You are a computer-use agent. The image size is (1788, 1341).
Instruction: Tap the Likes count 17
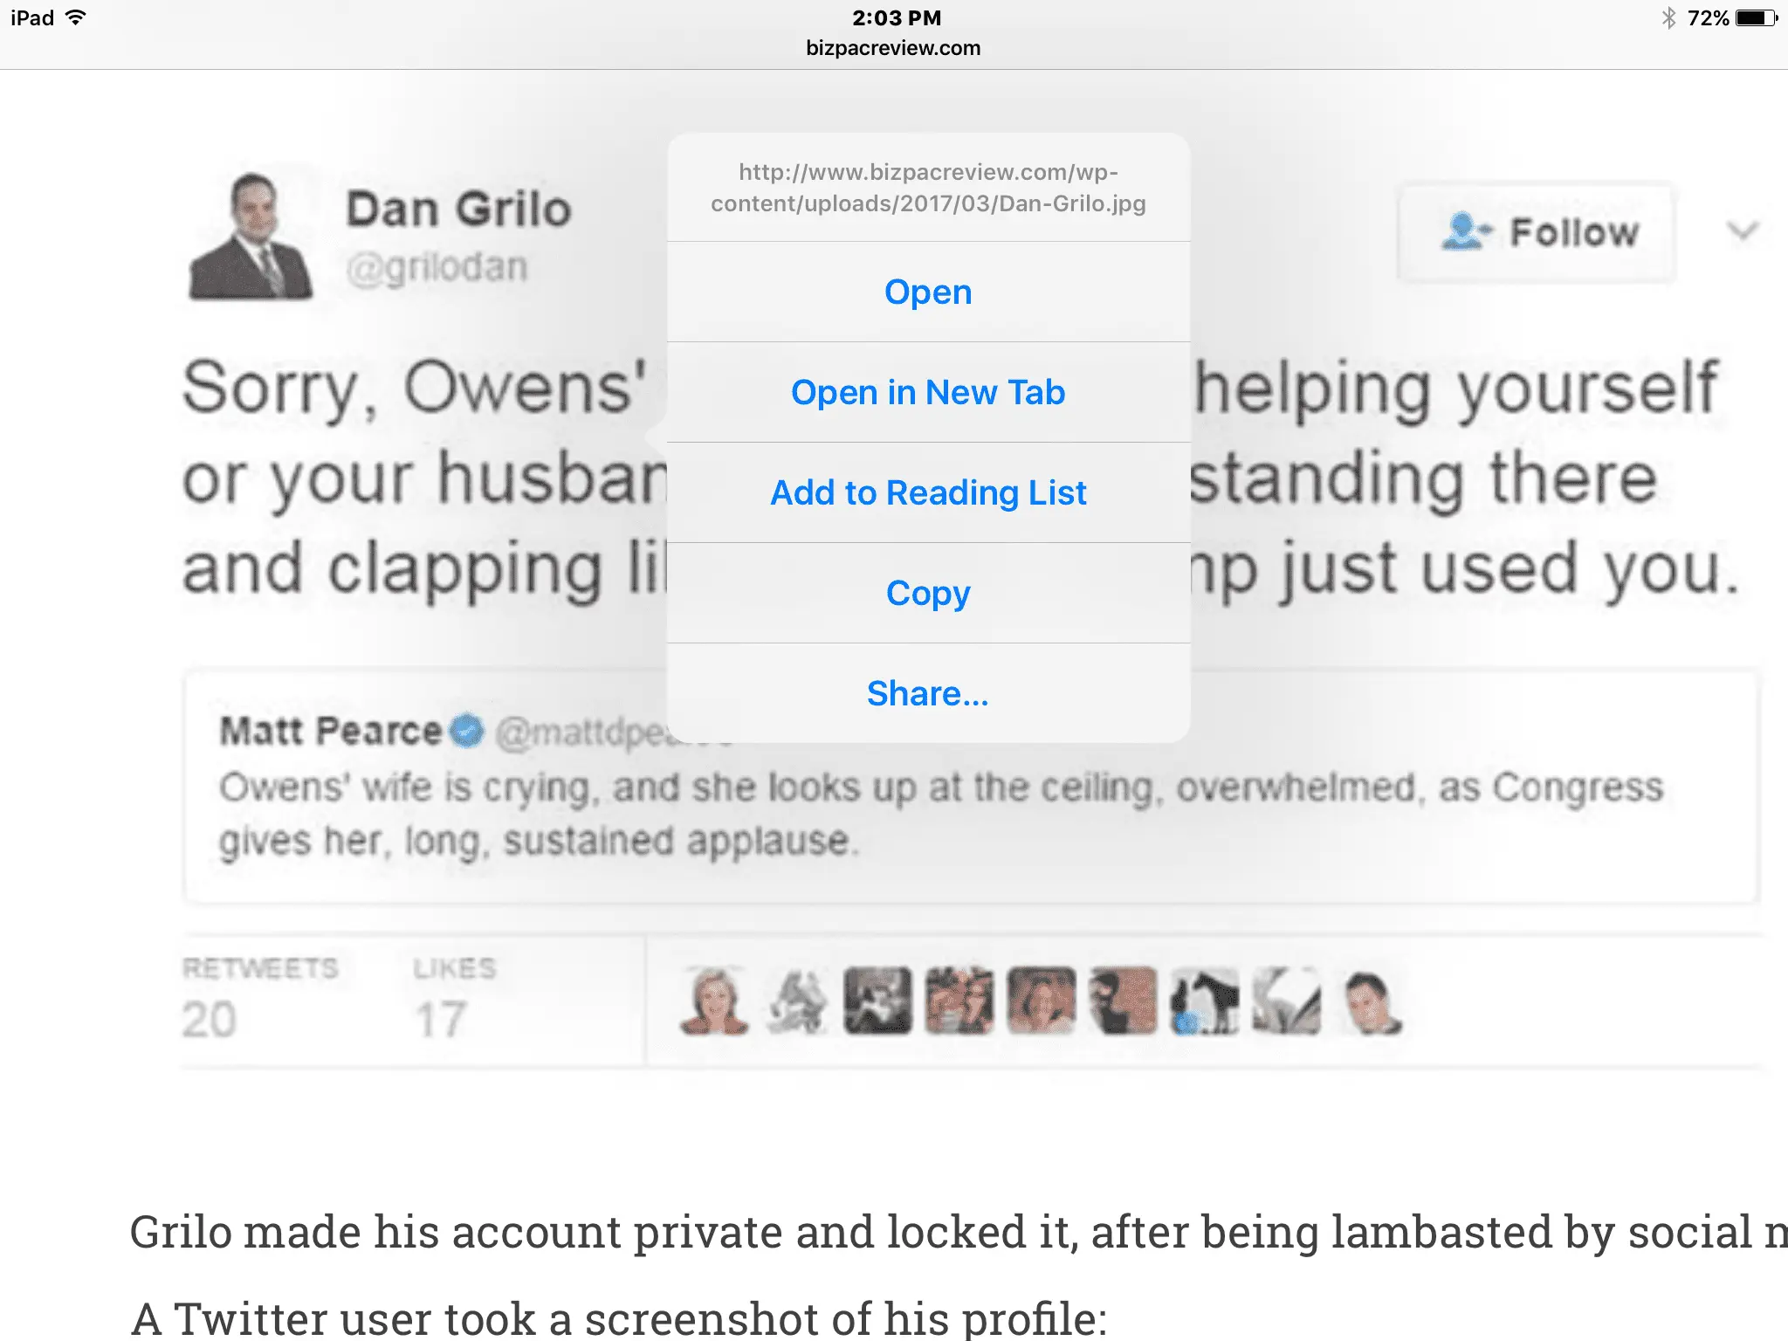[x=441, y=1019]
